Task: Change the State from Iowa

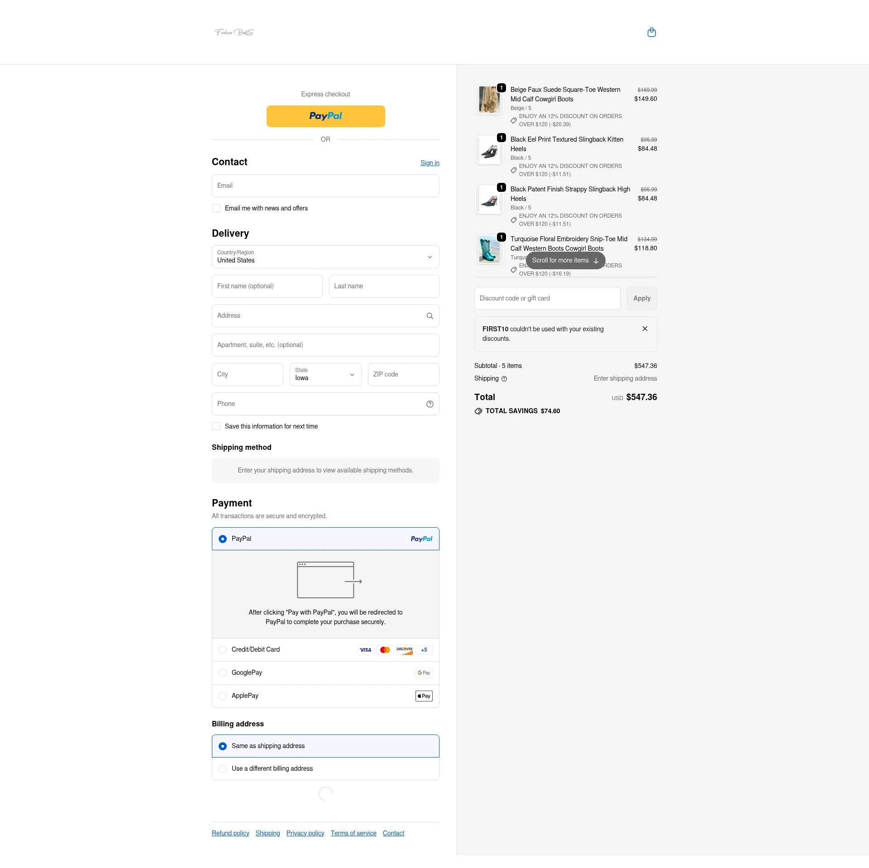Action: coord(325,374)
